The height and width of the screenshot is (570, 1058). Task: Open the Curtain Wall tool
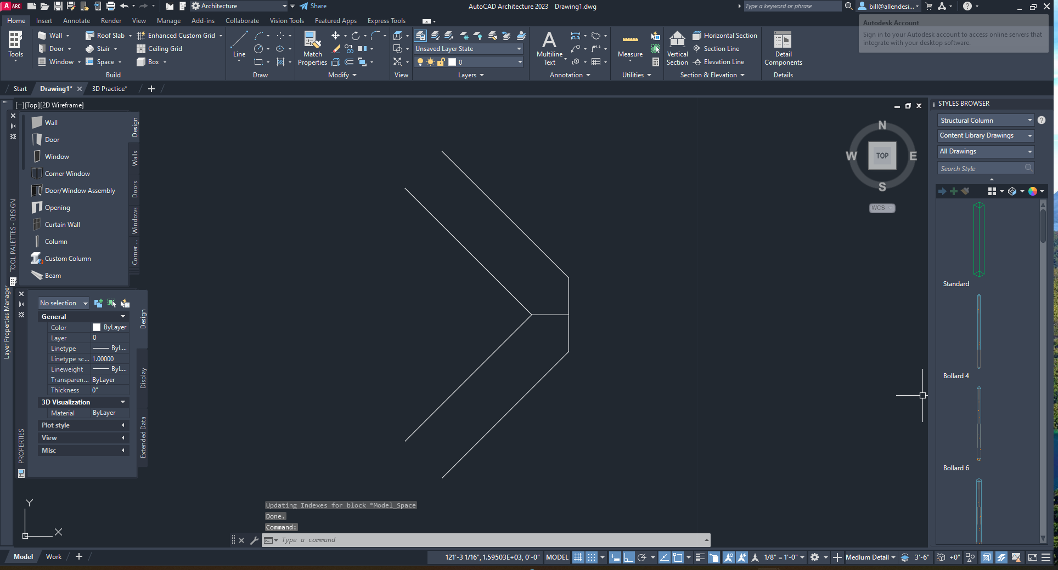point(62,224)
